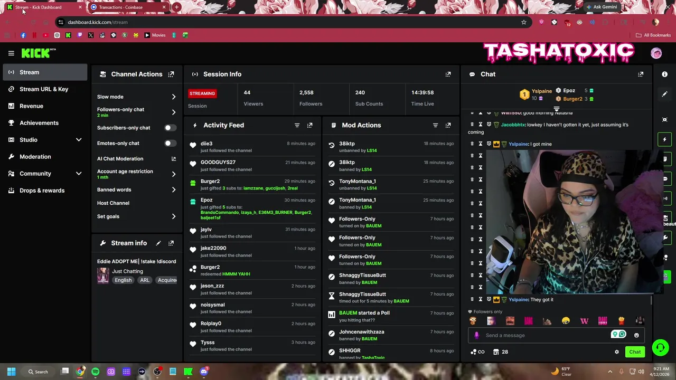Pop out the Channel Actions panel
Viewport: 676px width, 380px height.
pos(171,74)
